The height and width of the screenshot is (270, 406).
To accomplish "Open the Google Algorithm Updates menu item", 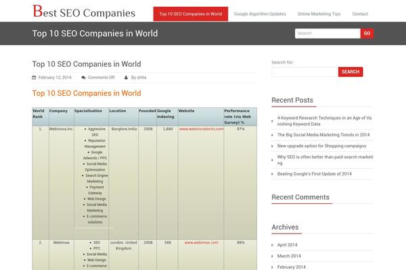I will 260,14.
